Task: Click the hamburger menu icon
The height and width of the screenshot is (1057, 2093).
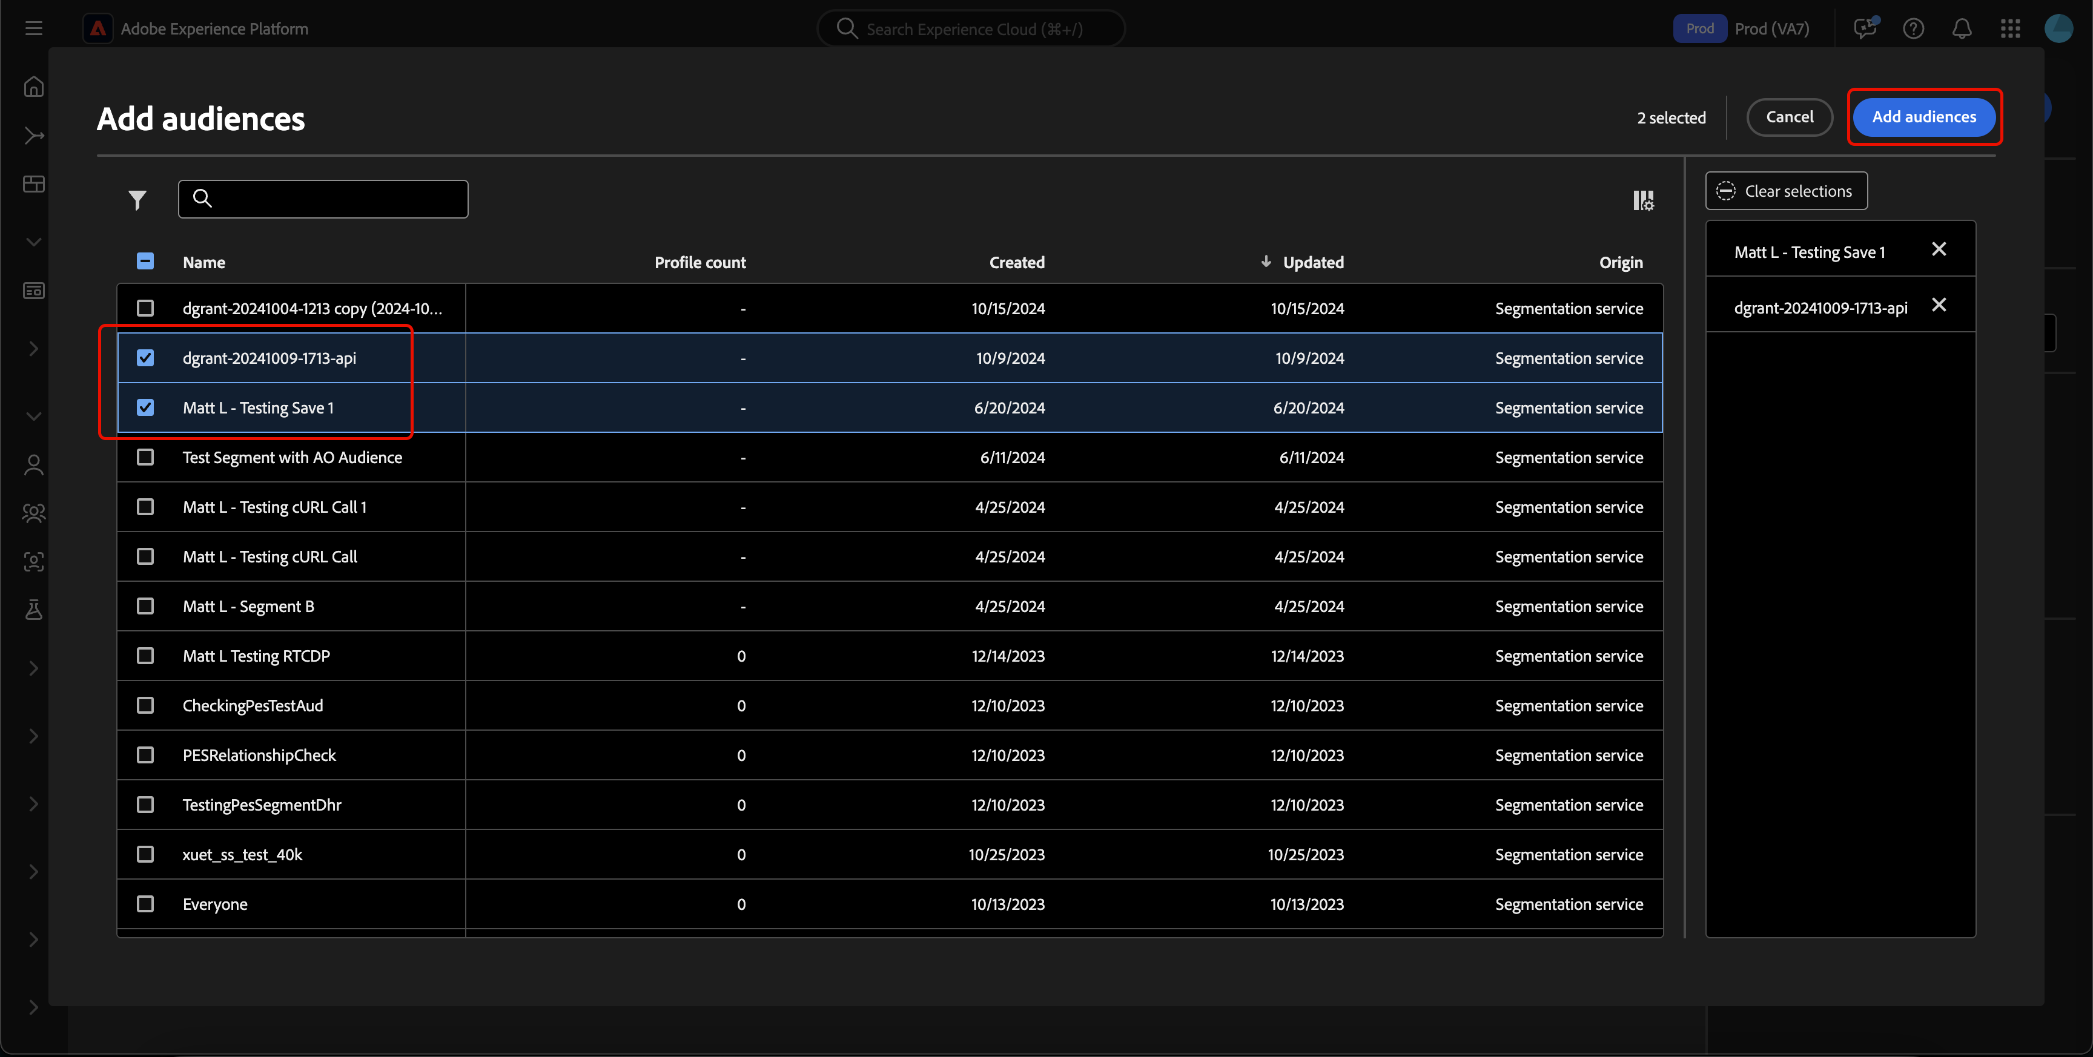Action: [33, 29]
